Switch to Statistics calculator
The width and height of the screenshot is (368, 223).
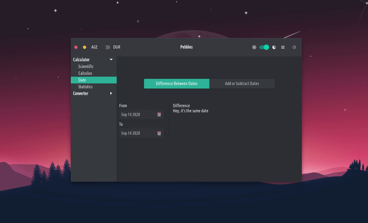click(85, 87)
